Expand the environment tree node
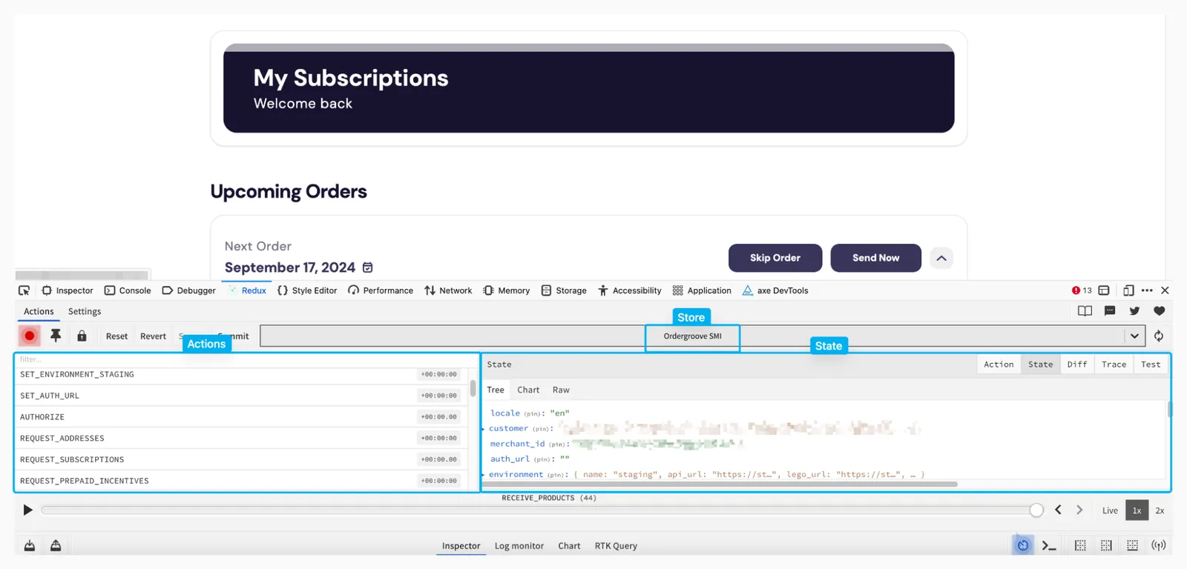 click(x=484, y=475)
